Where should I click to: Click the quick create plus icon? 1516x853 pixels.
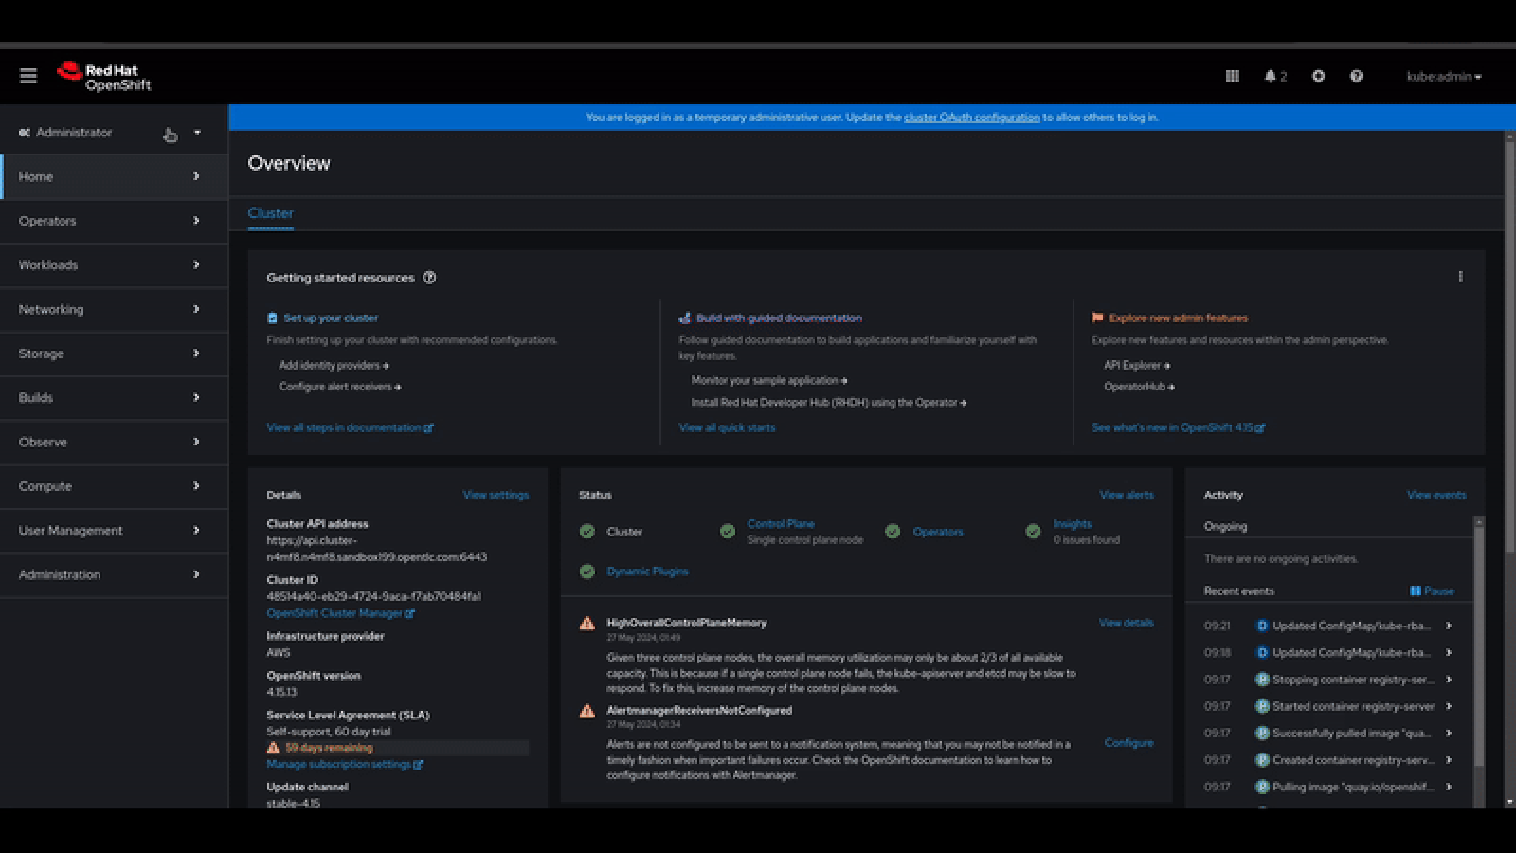click(1318, 76)
